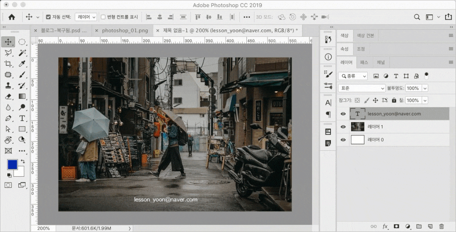Select the Polygonal Lasso tool
The height and width of the screenshot is (232, 456).
click(8, 53)
